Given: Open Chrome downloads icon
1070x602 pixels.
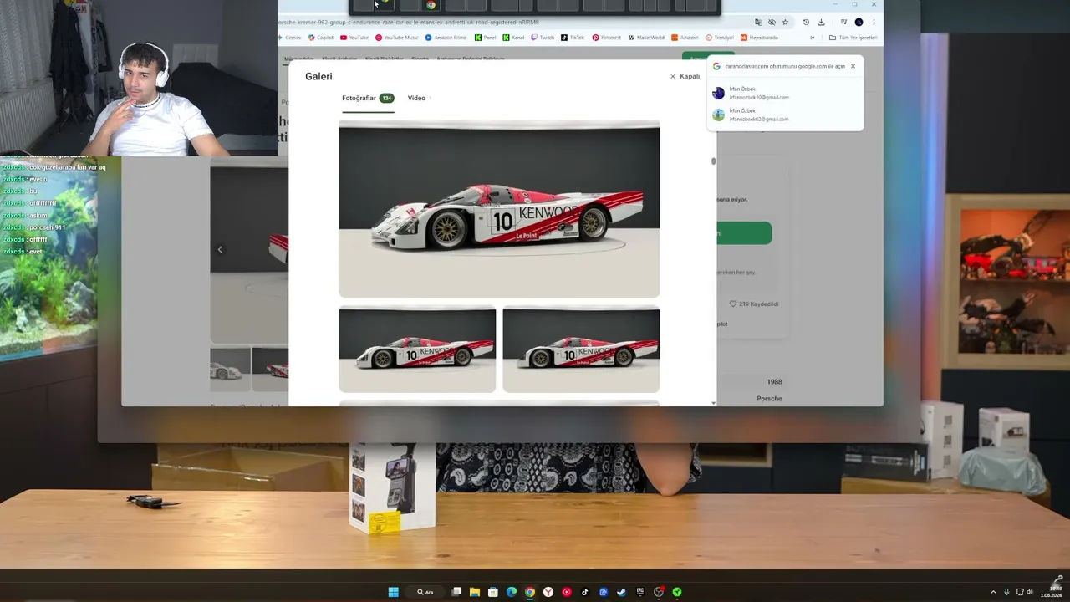Looking at the screenshot, I should [822, 23].
